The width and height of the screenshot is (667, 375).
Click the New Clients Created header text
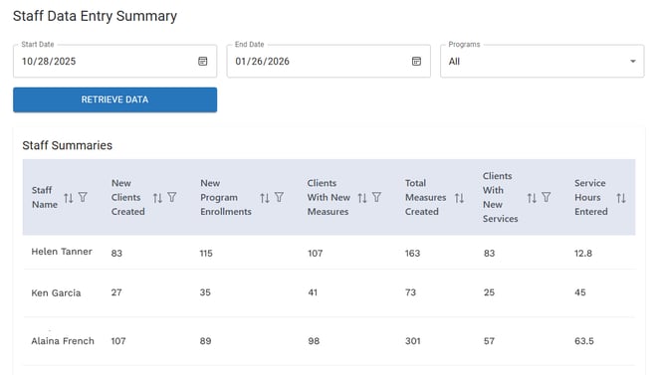point(128,197)
